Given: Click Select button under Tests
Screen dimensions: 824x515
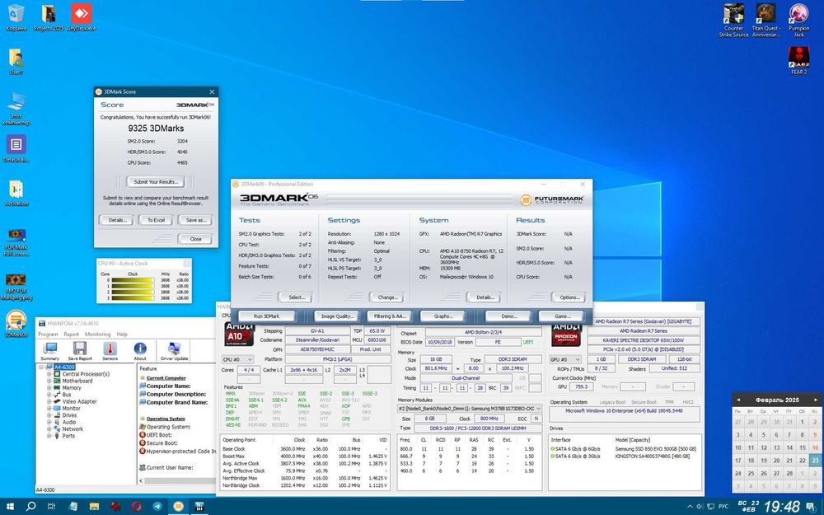Looking at the screenshot, I should coord(297,297).
